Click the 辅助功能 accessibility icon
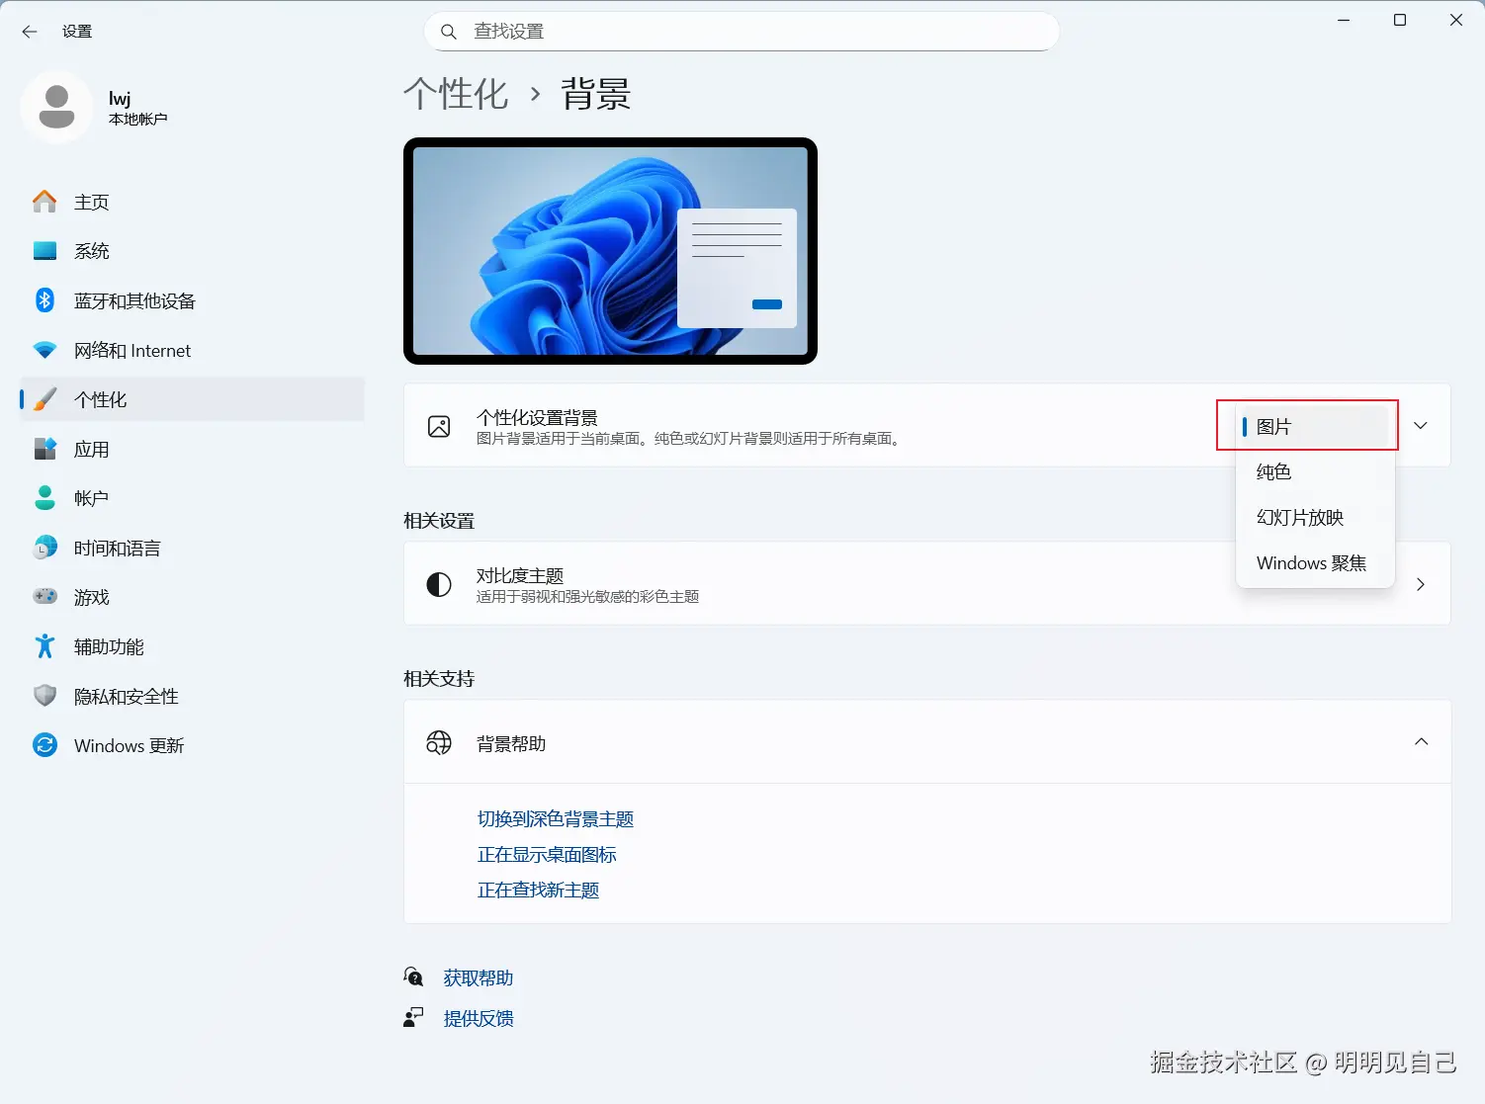This screenshot has width=1485, height=1104. 44,646
